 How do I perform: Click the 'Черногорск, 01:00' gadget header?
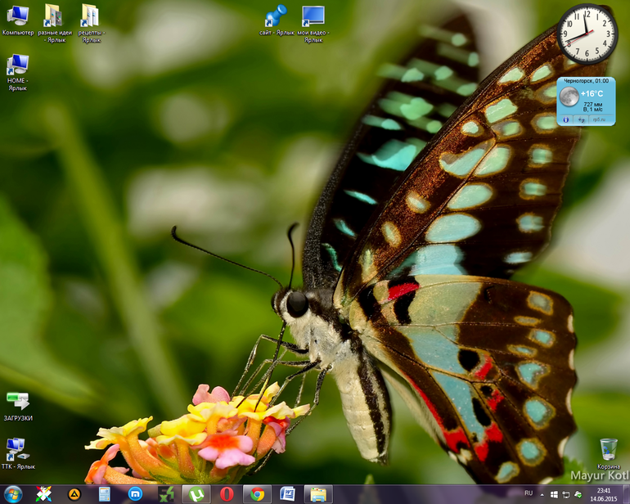click(586, 81)
